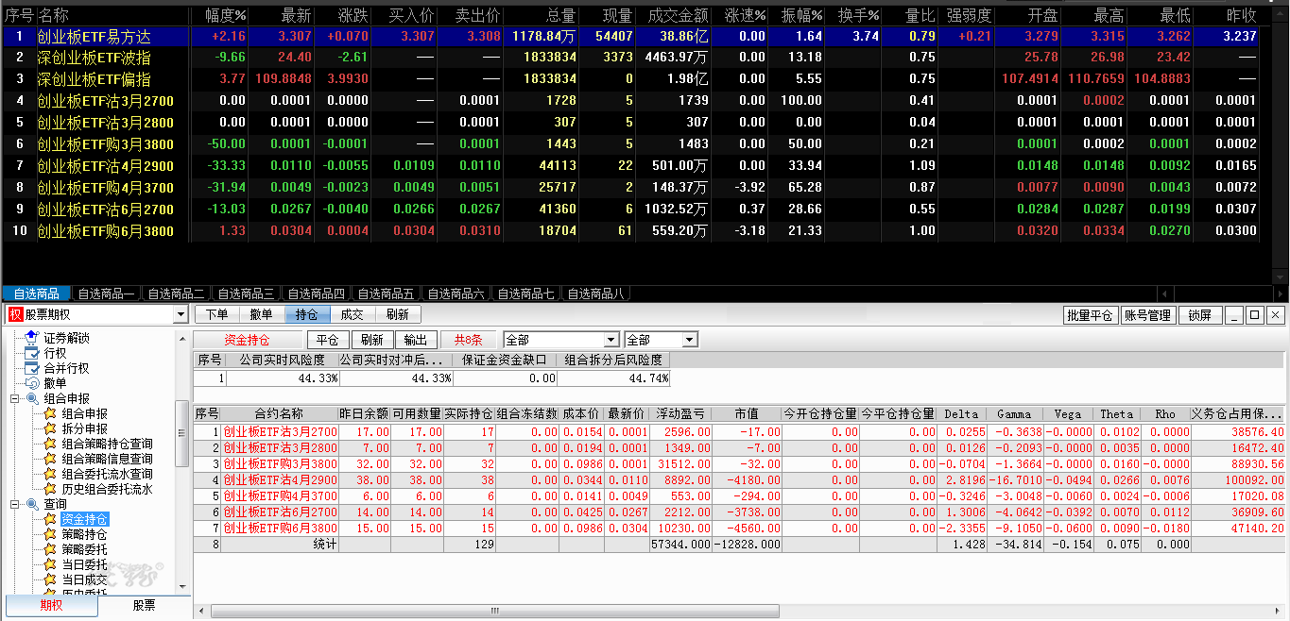Image resolution: width=1290 pixels, height=621 pixels.
Task: Open the second, narrower 全部 dropdown
Action: click(x=689, y=340)
